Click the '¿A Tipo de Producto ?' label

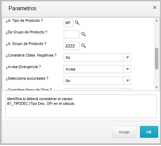tap(25, 21)
